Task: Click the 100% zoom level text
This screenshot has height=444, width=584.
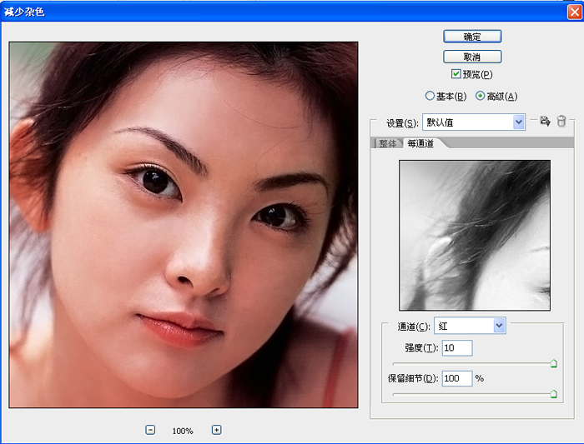Action: point(183,431)
